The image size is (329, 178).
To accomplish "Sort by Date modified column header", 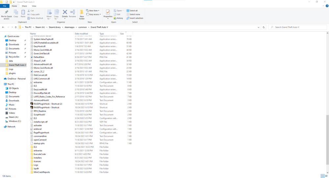I will [81, 34].
